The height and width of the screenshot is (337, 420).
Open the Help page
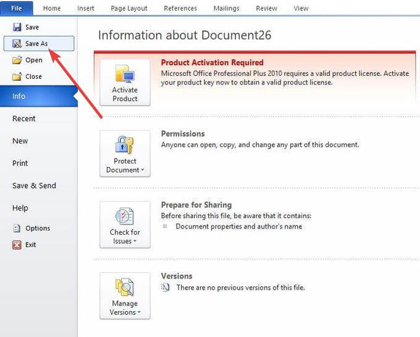coord(20,208)
